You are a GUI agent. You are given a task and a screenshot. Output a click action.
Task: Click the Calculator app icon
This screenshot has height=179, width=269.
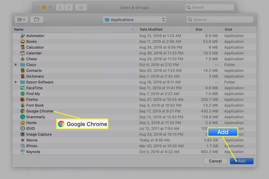pos(23,47)
